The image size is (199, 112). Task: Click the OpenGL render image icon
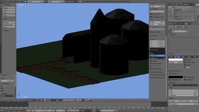pyautogui.click(x=89, y=100)
